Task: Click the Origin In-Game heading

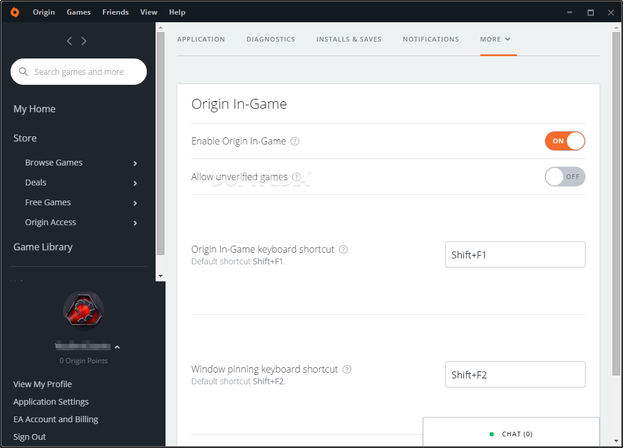Action: 239,104
